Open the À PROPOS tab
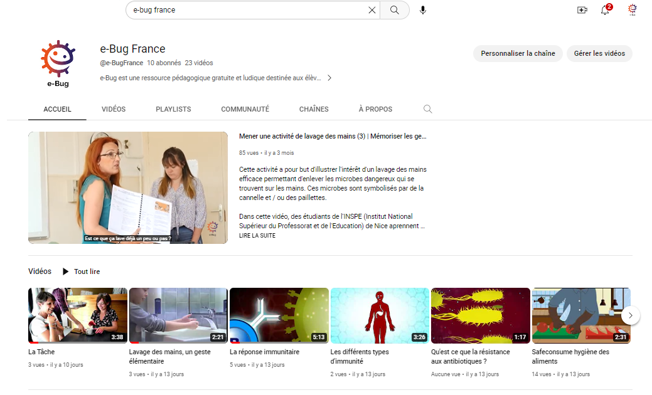This screenshot has height=395, width=652. point(375,109)
